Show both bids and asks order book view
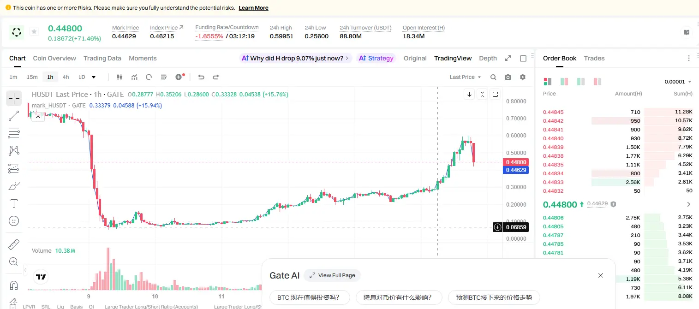699x309 pixels. pos(548,82)
